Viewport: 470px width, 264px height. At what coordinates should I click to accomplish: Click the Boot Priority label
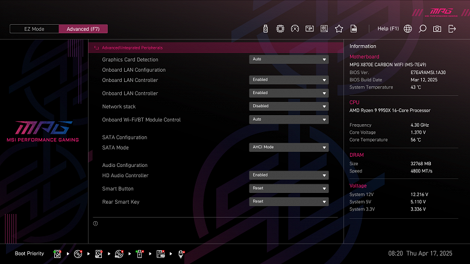(x=30, y=254)
